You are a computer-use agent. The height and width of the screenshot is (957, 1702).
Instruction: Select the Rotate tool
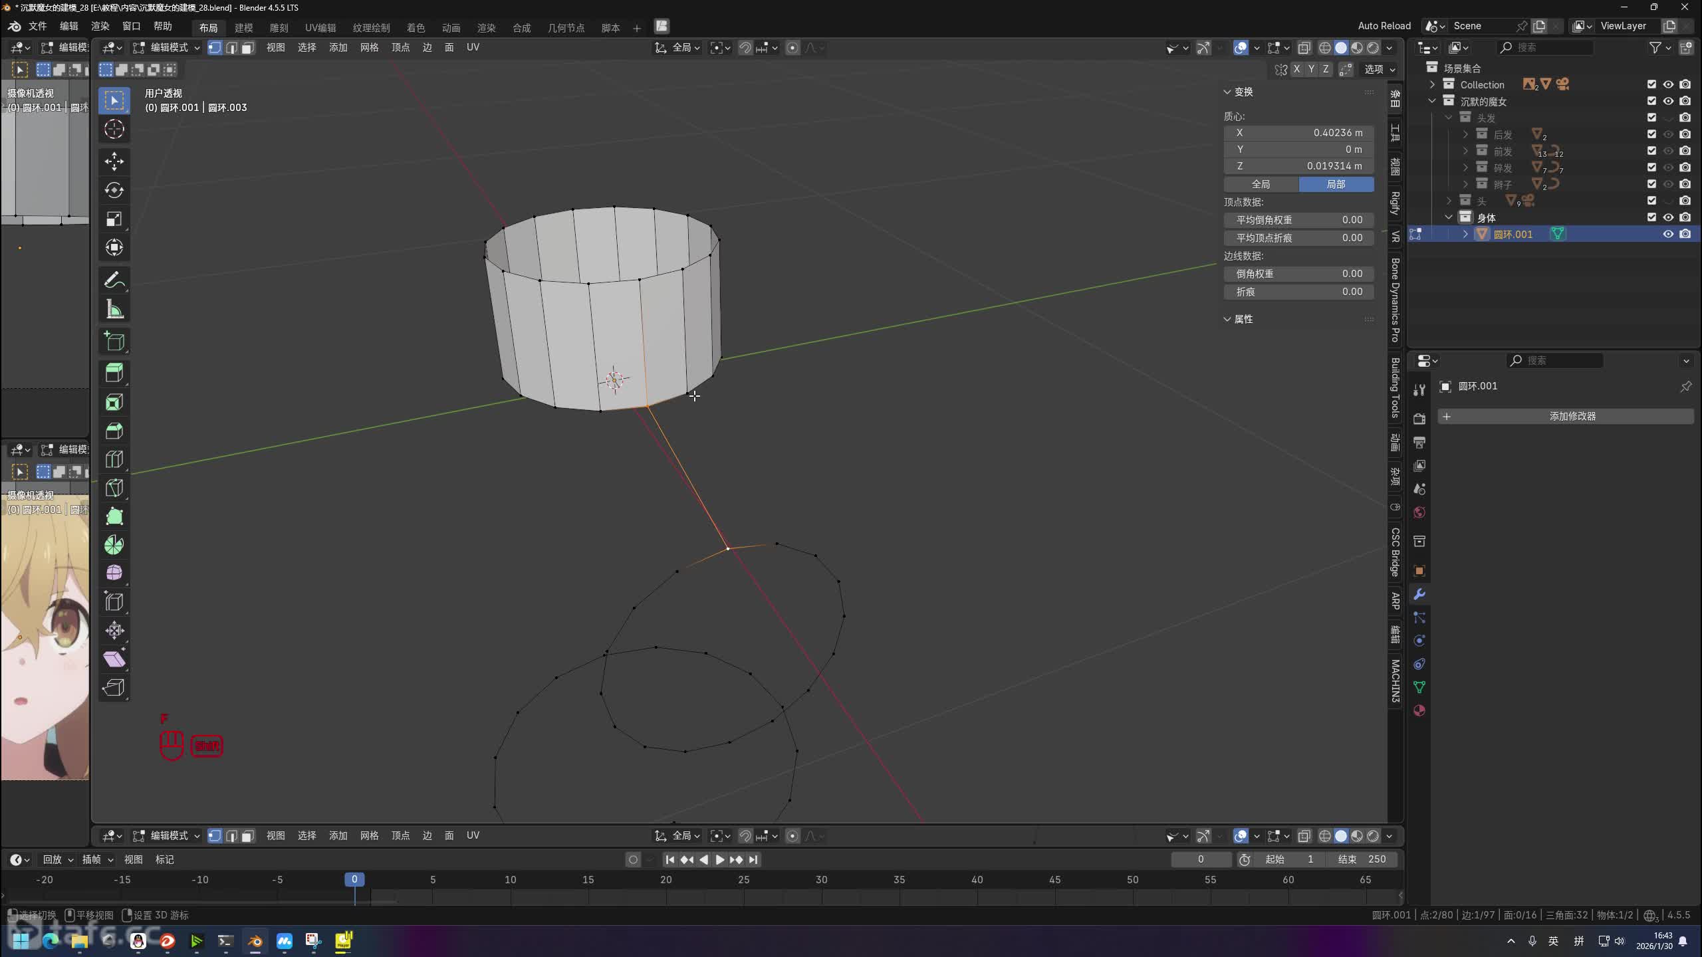(x=114, y=190)
